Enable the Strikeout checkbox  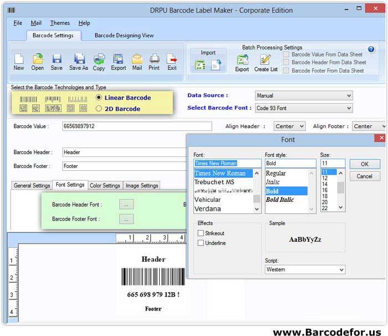201,233
